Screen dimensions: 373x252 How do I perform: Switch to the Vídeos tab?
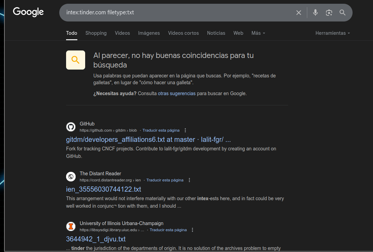point(122,33)
